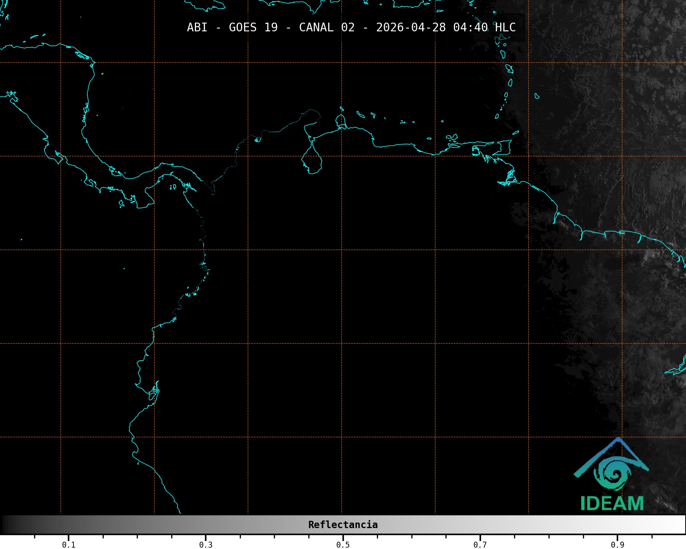Click the date 2026-04-28 in the title

[x=411, y=27]
